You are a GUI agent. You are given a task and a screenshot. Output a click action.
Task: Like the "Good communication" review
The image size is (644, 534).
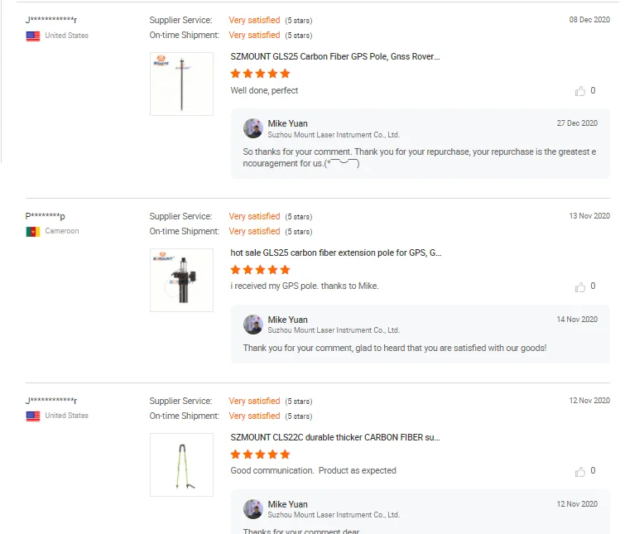point(580,471)
